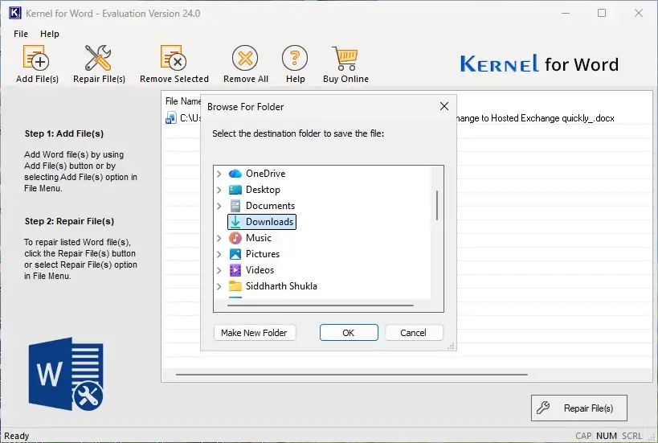
Task: Expand the Desktop tree node
Action: click(219, 190)
